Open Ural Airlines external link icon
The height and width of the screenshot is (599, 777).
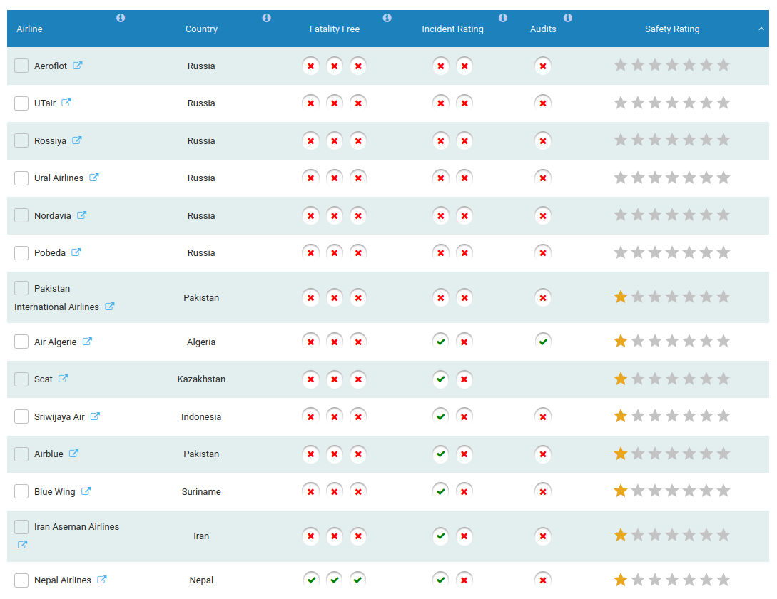94,178
